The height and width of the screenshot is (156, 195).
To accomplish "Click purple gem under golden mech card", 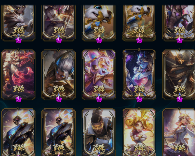I will tap(180, 99).
